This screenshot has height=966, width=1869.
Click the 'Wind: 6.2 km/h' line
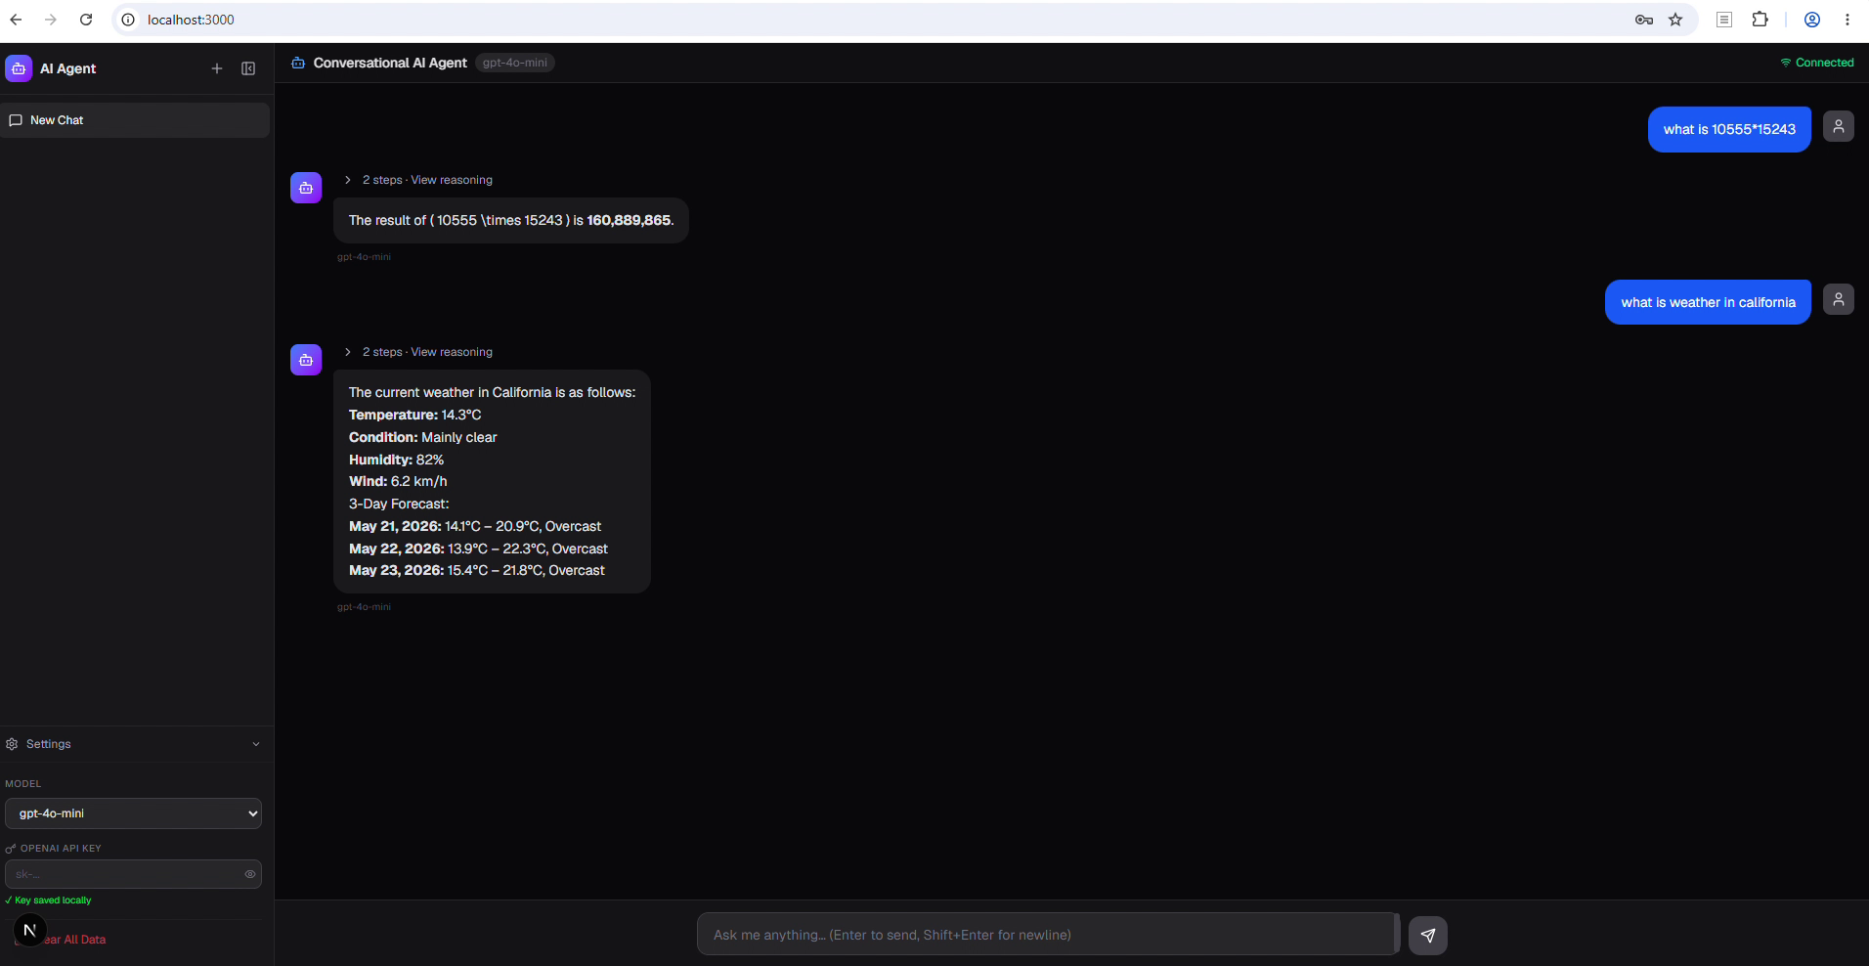(x=398, y=481)
